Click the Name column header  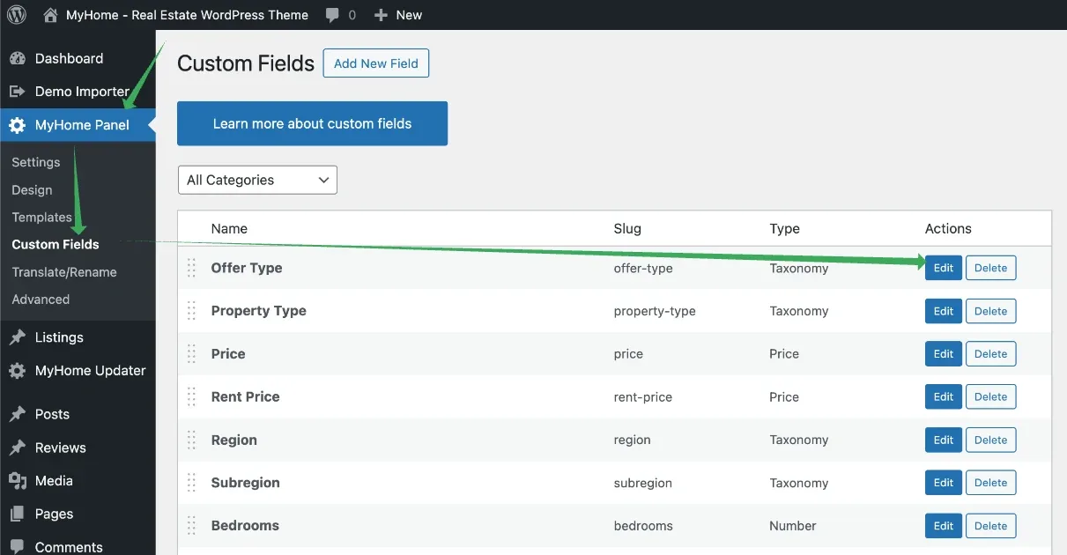[229, 228]
